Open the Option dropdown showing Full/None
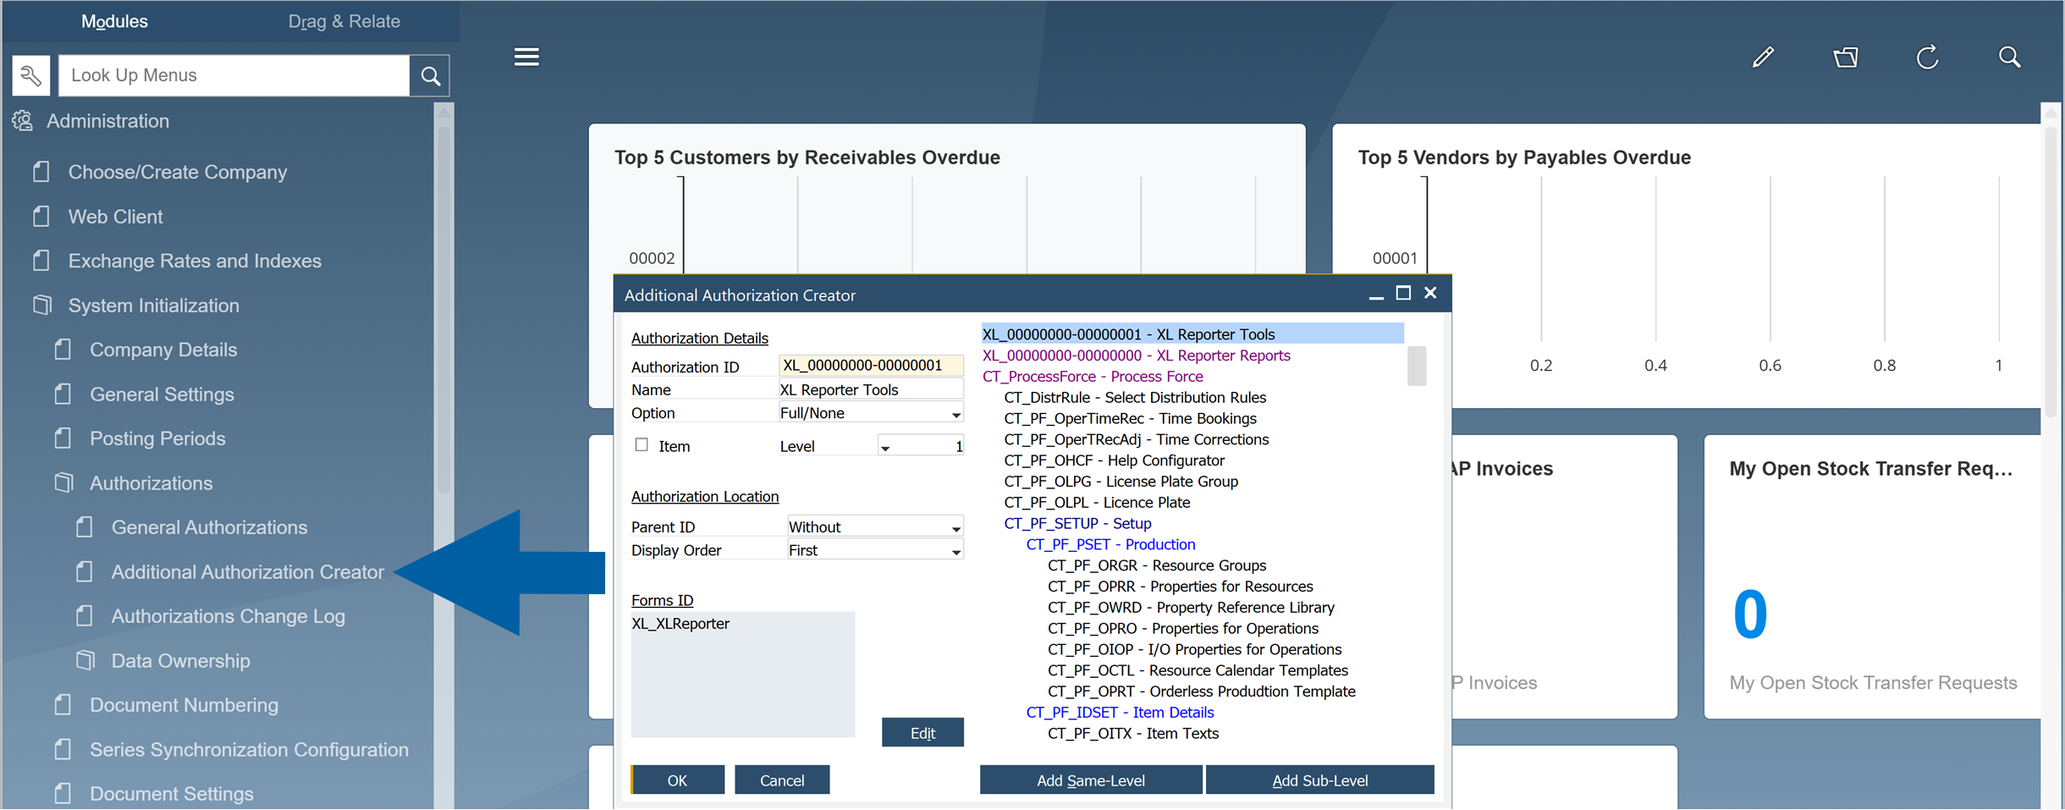This screenshot has width=2065, height=810. pyautogui.click(x=955, y=412)
